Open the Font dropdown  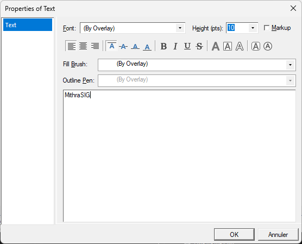click(180, 28)
